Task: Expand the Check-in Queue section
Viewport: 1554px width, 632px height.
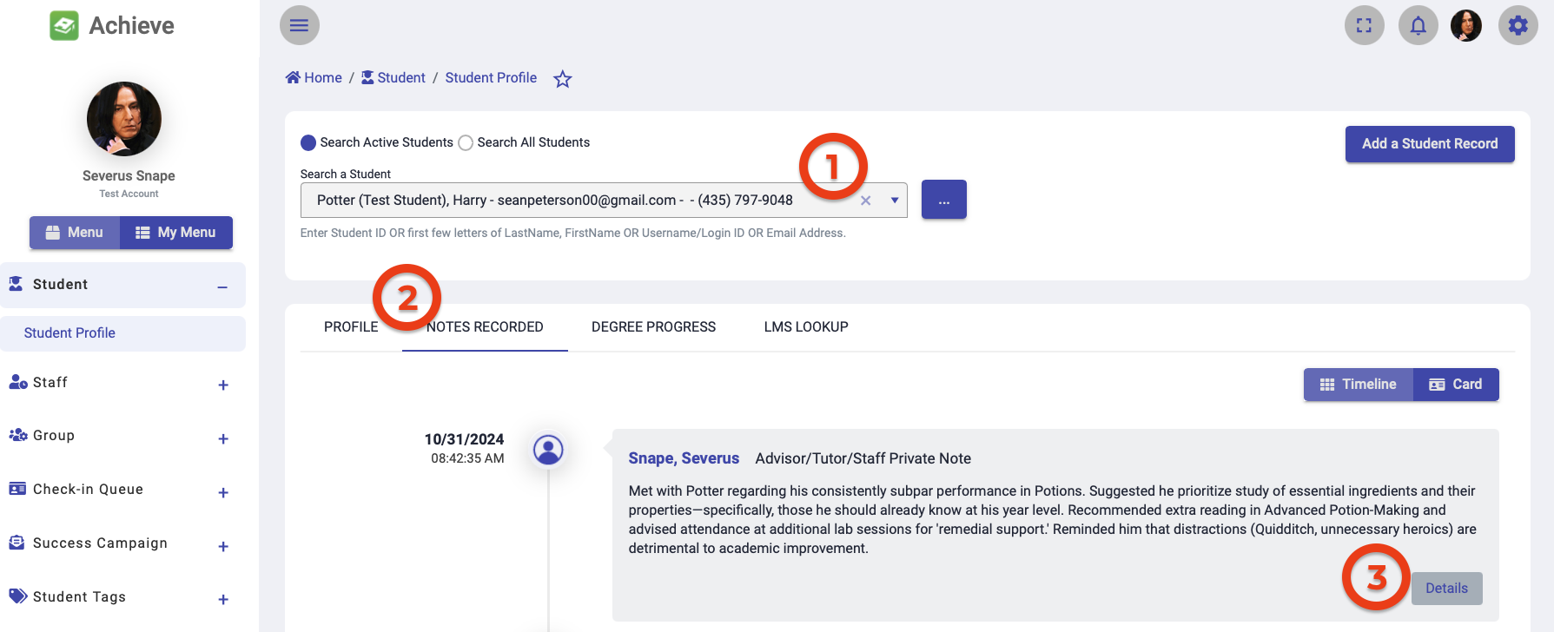Action: coord(223,492)
